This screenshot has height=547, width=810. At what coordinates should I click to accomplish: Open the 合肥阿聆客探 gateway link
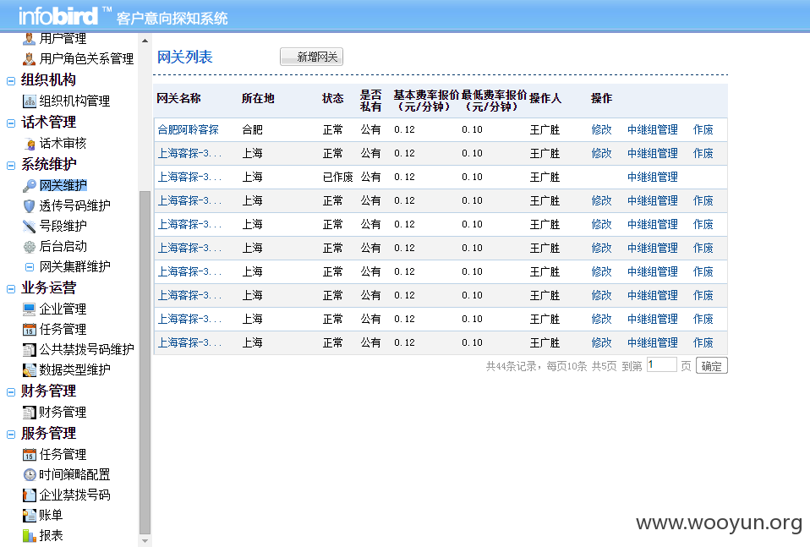(188, 130)
